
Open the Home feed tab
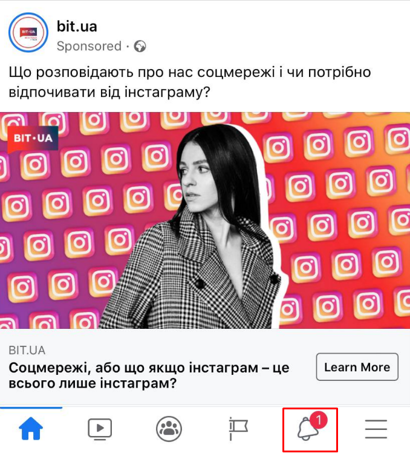(x=31, y=429)
